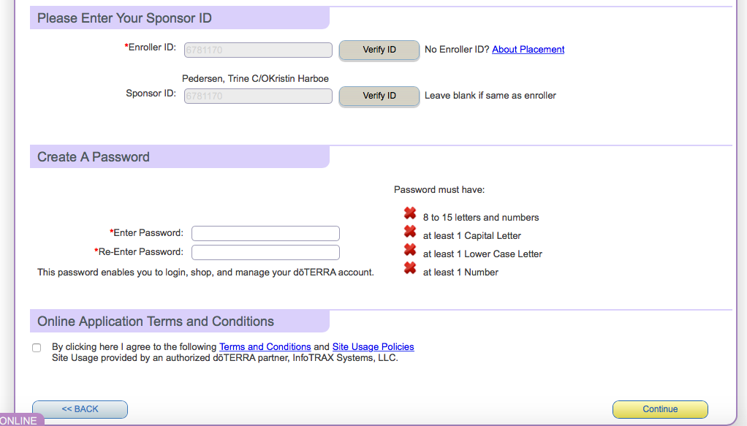Verify the Enroller ID
This screenshot has height=426, width=747.
(379, 50)
